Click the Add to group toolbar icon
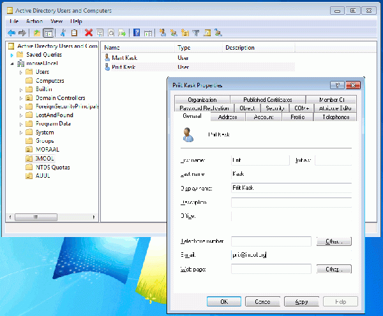The height and width of the screenshot is (316, 383). coord(218,32)
